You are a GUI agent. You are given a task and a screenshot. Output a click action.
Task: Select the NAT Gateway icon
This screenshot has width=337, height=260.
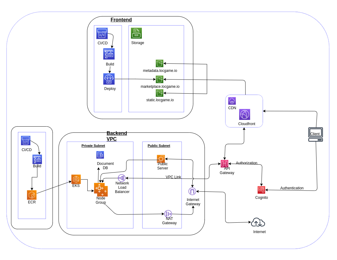(x=168, y=214)
